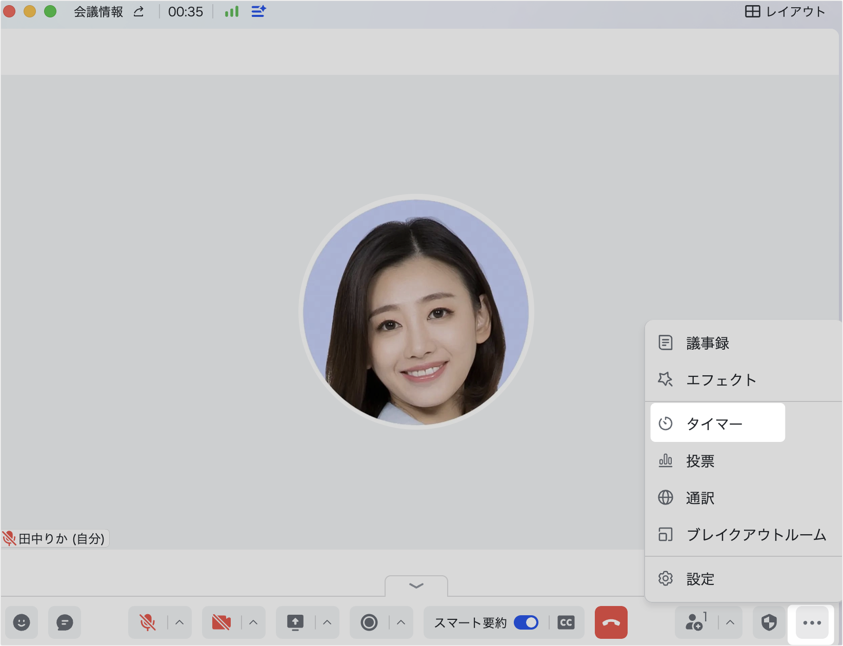This screenshot has height=646, width=843.
Task: Collapse the toolbar with the chevron tab
Action: click(416, 586)
